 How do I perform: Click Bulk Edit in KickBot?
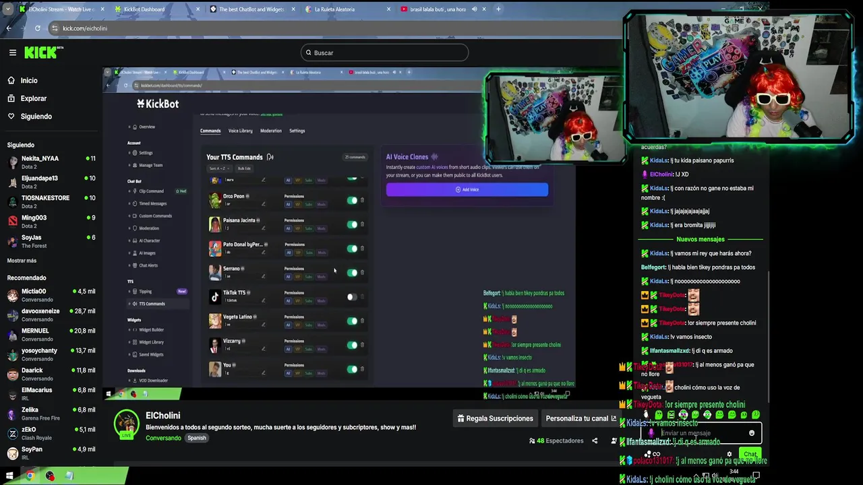(244, 168)
